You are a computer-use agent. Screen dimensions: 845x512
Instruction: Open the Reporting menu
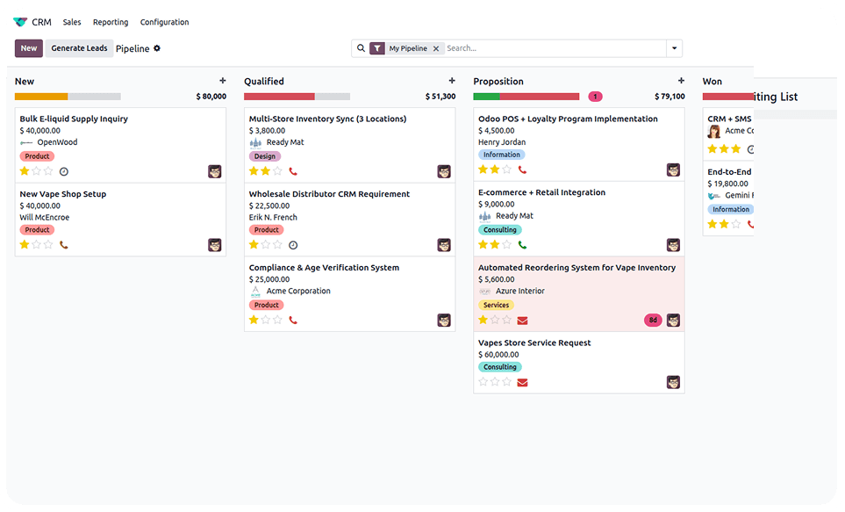coord(111,22)
